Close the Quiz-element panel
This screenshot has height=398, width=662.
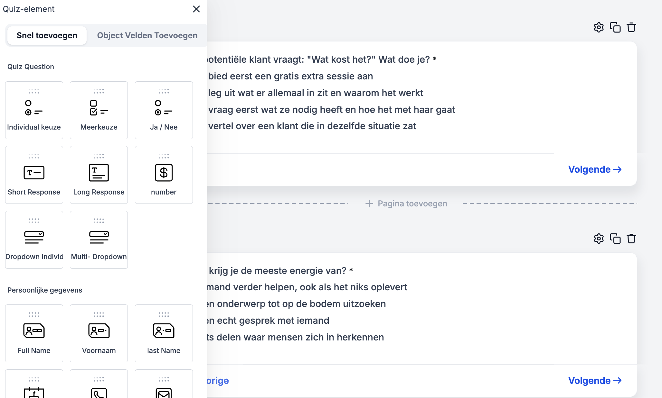coord(196,9)
